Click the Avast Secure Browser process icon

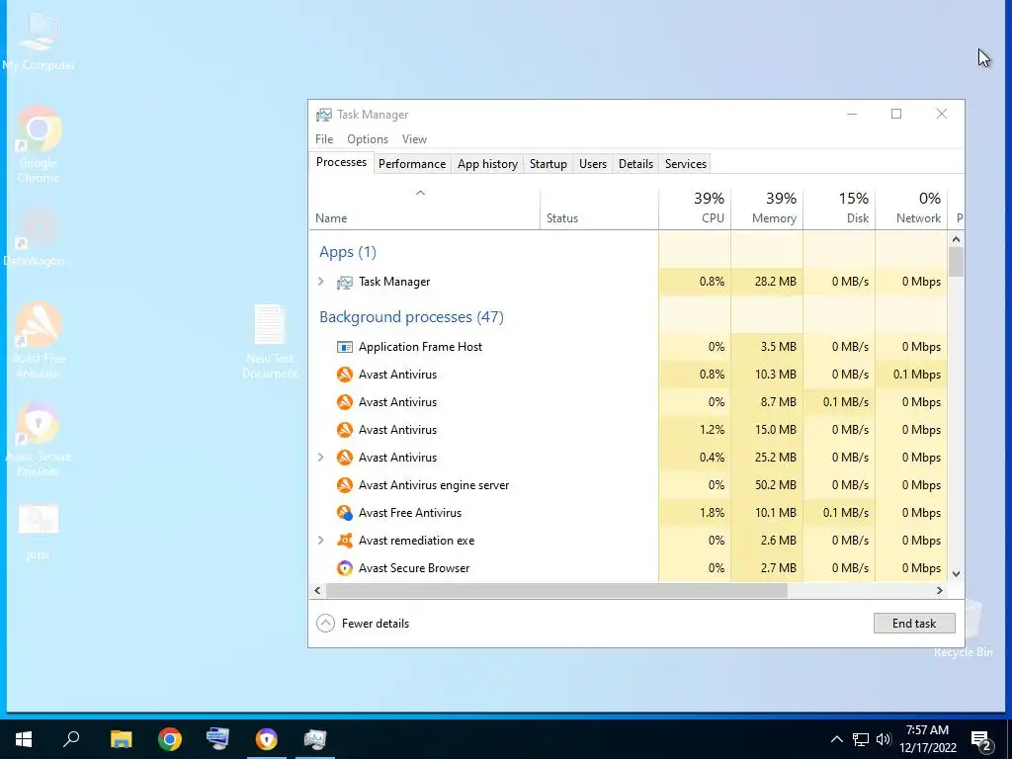(345, 568)
